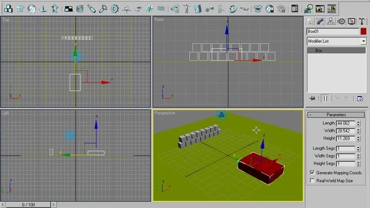Enable Real-World Map Size checkbox
370x208 pixels.
tap(312, 181)
